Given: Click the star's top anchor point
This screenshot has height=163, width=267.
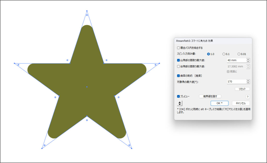Looking at the screenshot, I should click(x=87, y=11).
